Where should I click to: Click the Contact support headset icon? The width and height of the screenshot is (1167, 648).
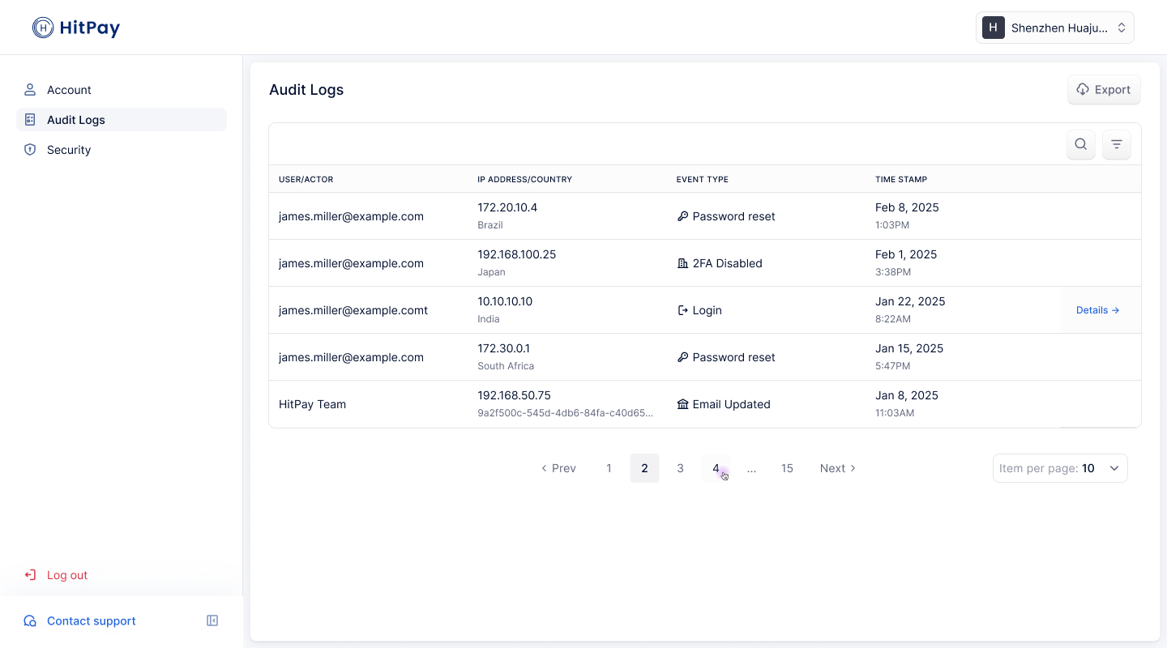tap(30, 621)
